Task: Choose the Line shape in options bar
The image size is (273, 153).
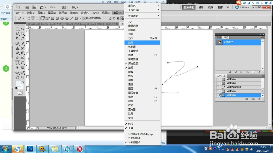Action: coord(72,18)
